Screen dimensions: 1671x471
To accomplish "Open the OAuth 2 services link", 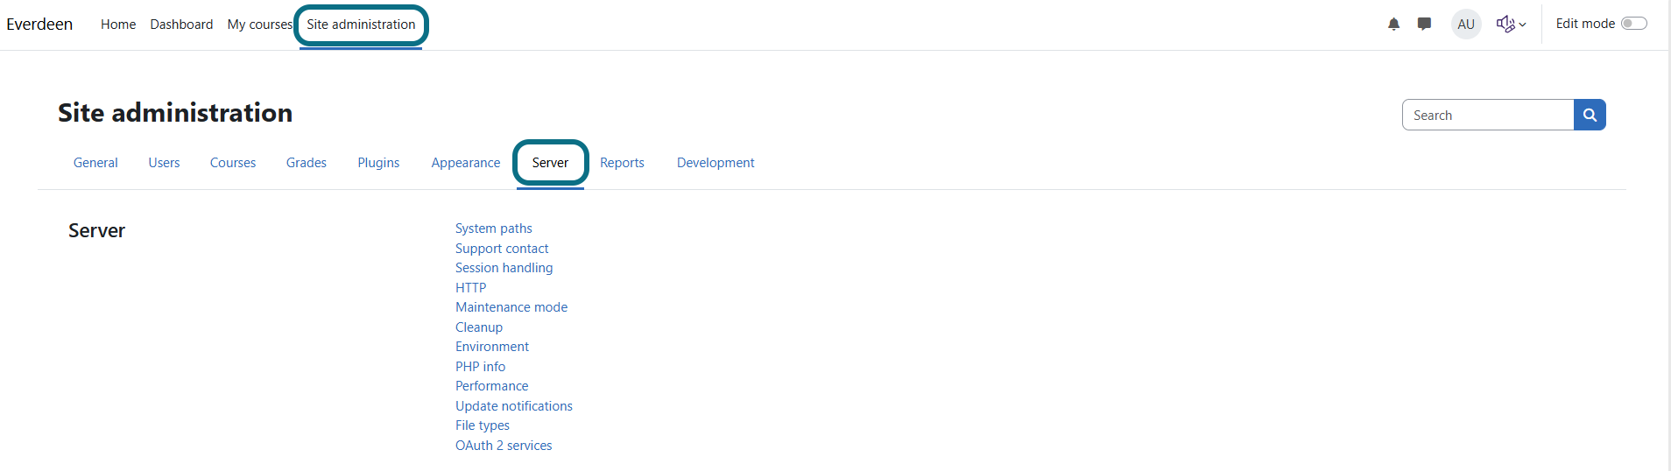I will (x=504, y=446).
